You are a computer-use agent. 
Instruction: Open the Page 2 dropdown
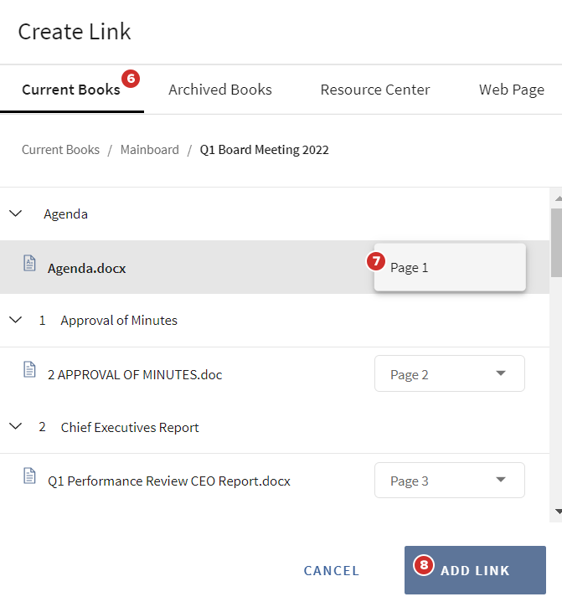pos(449,374)
